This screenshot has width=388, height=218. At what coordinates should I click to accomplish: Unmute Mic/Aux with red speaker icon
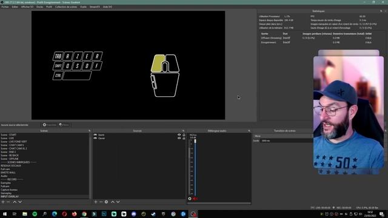click(x=195, y=199)
